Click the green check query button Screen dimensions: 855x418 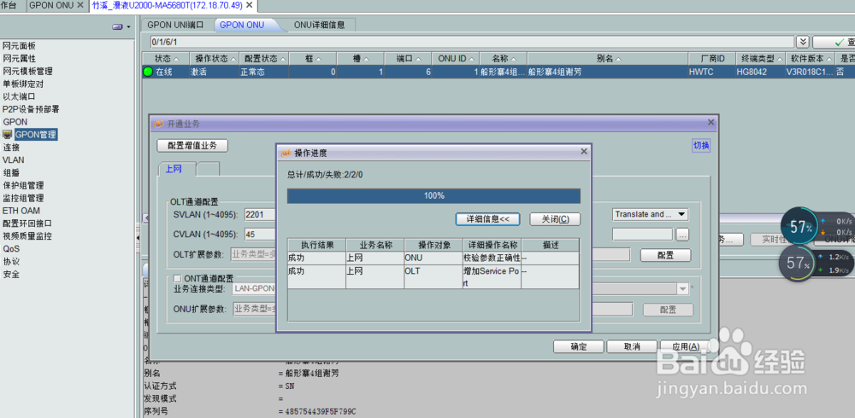pyautogui.click(x=834, y=42)
